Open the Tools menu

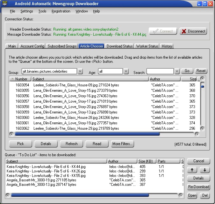click(x=42, y=11)
